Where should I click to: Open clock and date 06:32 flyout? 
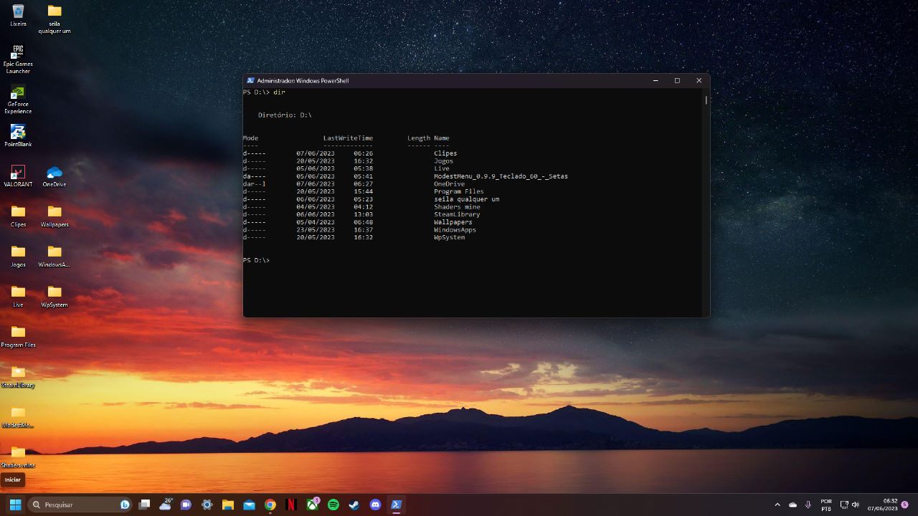(x=882, y=505)
